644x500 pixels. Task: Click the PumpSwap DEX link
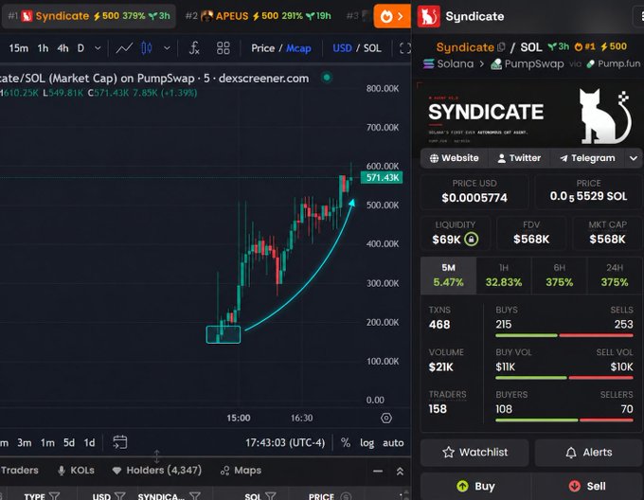(528, 64)
